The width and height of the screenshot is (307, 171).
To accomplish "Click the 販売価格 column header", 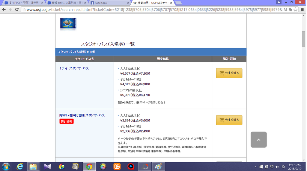I will click(163, 59).
